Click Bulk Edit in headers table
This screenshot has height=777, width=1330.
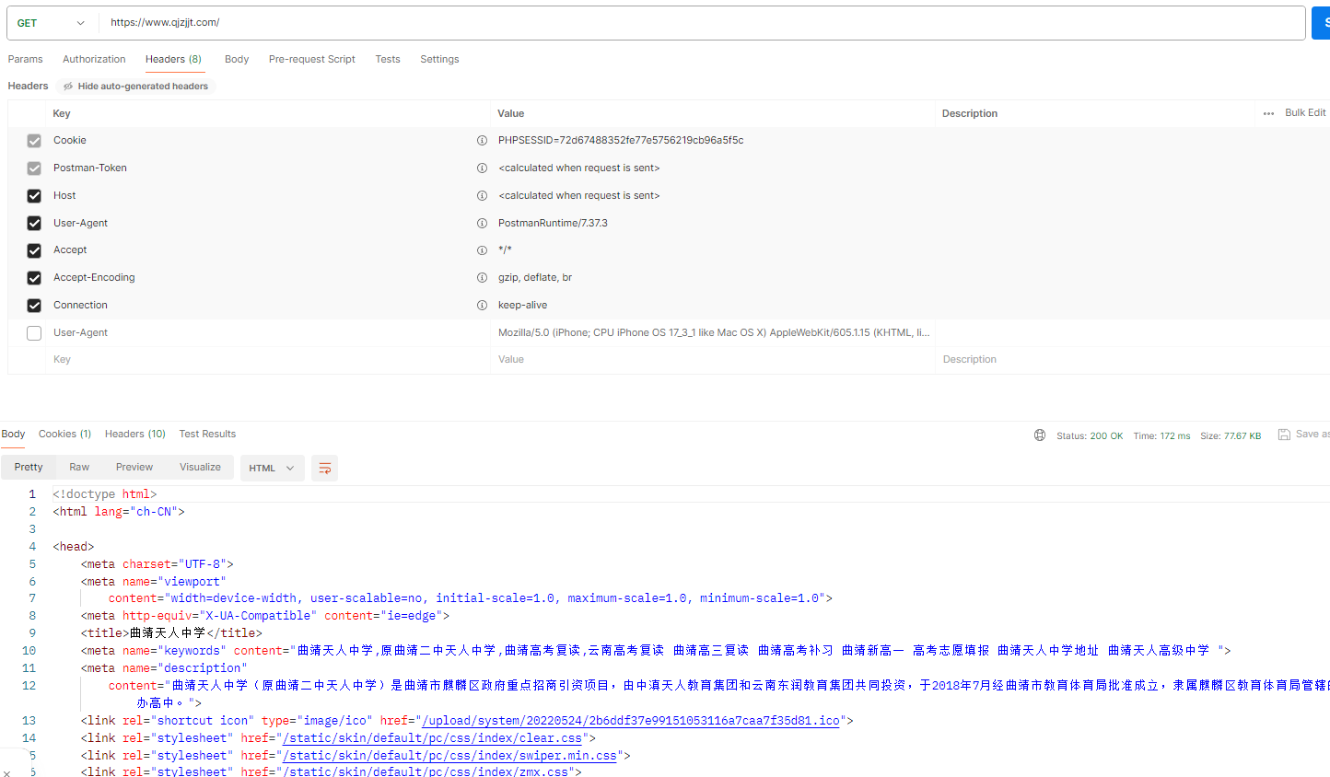pyautogui.click(x=1304, y=112)
